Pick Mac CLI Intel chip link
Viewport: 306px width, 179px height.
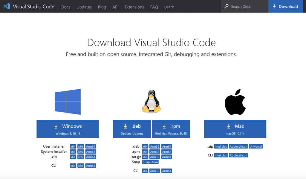221,155
